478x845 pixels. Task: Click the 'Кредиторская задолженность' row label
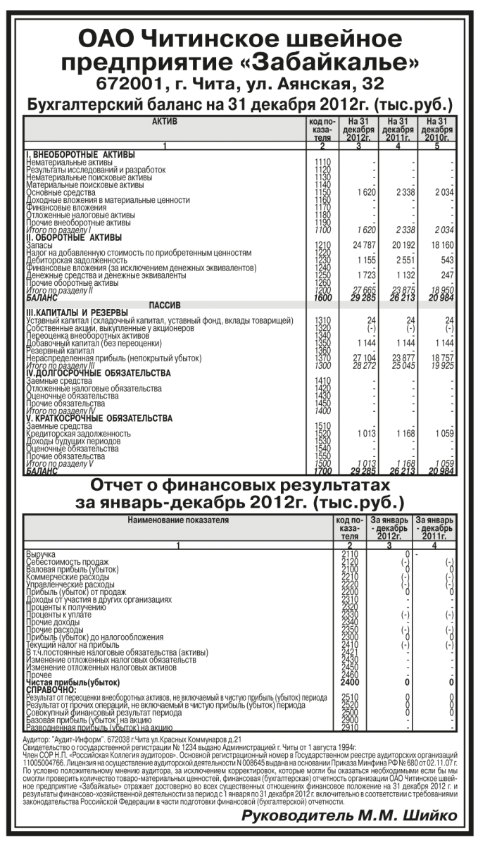click(78, 433)
